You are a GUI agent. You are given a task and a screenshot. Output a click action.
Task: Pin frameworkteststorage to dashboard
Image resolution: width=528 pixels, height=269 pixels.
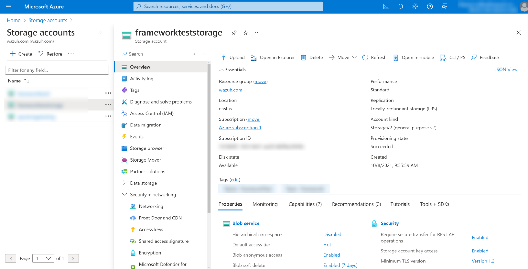(234, 33)
